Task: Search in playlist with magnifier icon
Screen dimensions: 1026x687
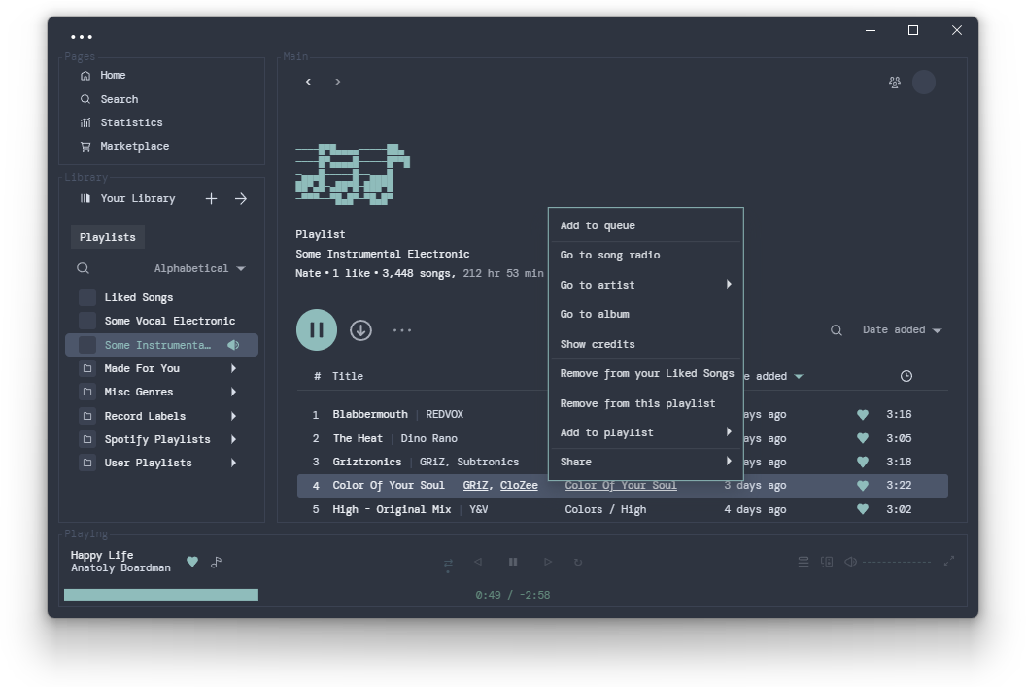Action: (837, 330)
